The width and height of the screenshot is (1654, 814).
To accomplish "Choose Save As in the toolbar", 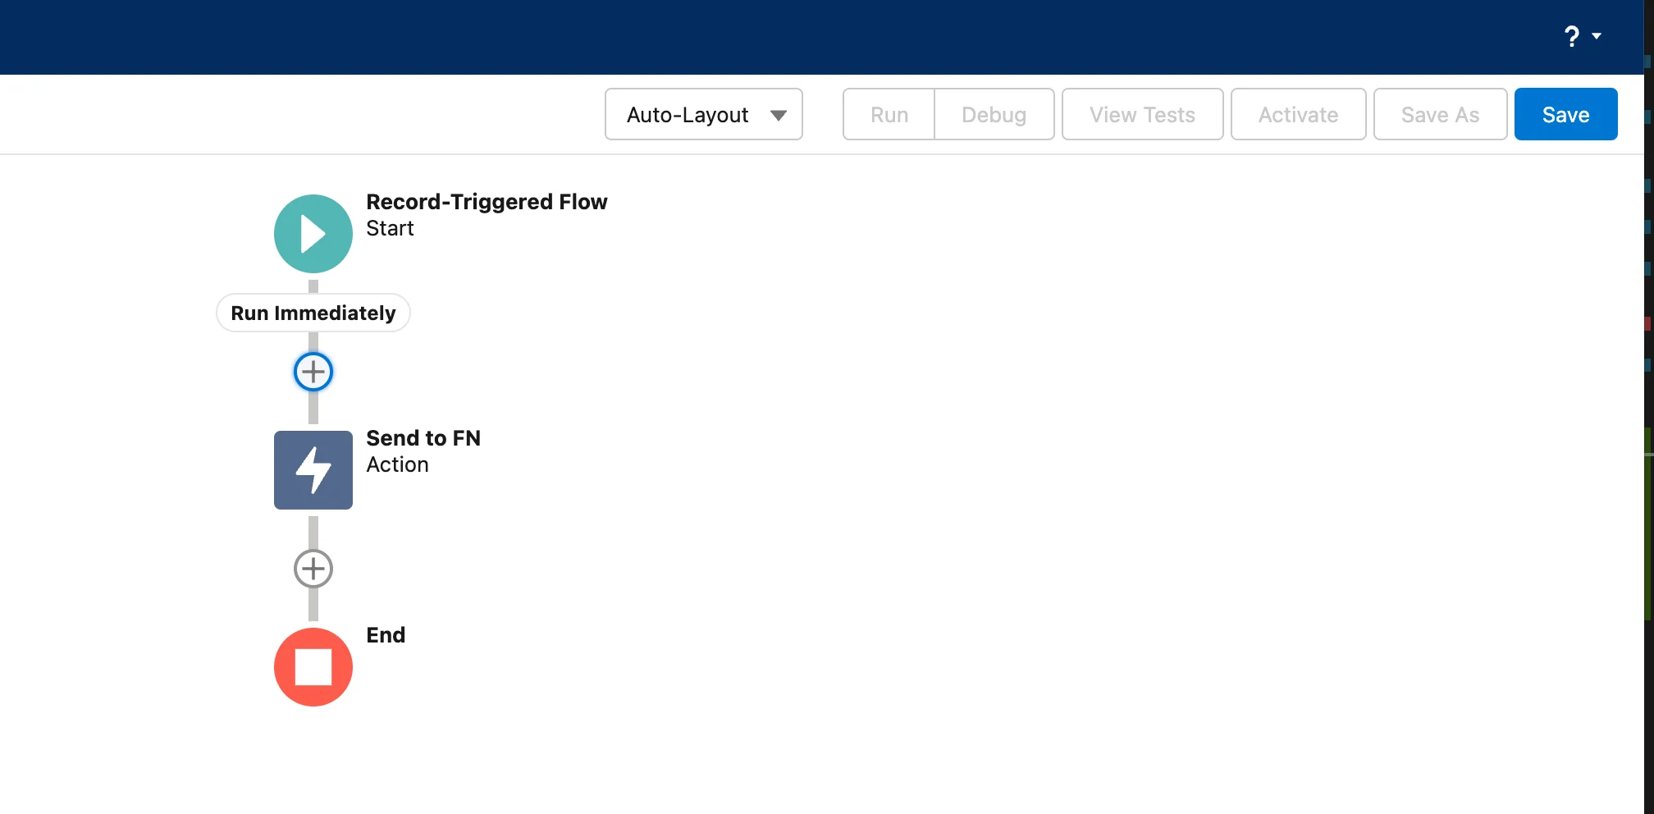I will [x=1440, y=115].
